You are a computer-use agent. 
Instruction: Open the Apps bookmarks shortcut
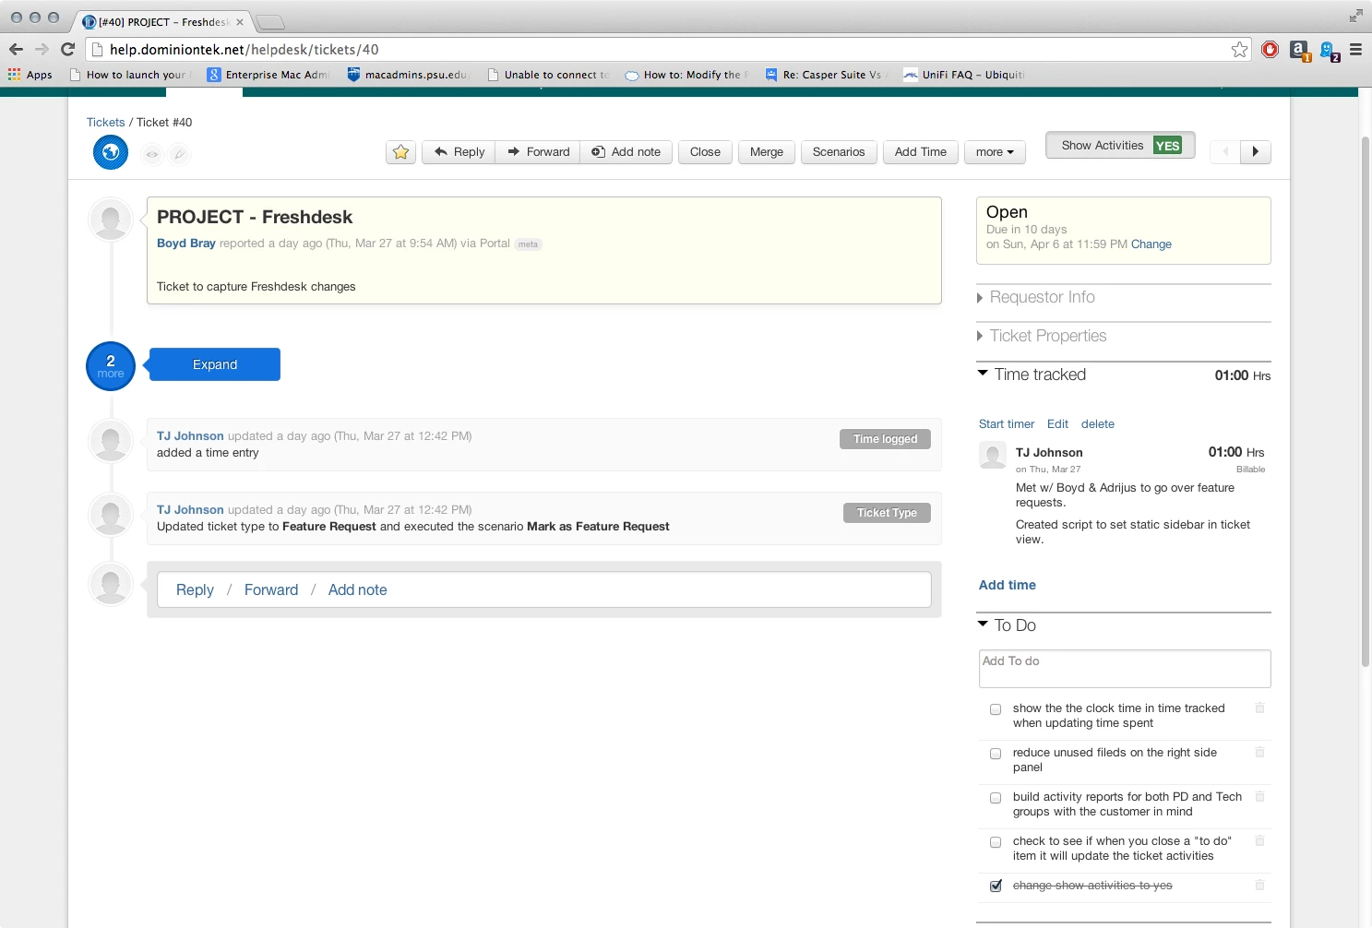(30, 75)
